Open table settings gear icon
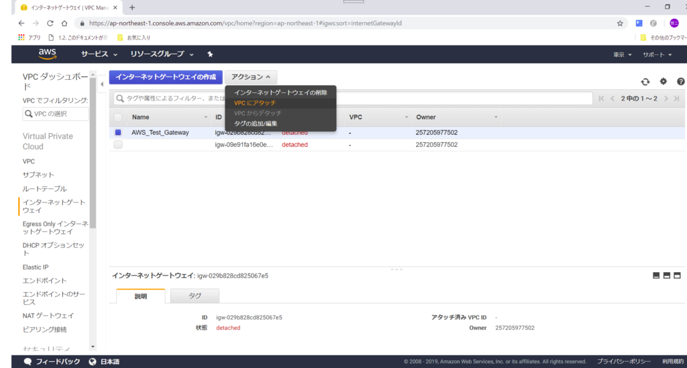The image size is (687, 368). pos(664,81)
